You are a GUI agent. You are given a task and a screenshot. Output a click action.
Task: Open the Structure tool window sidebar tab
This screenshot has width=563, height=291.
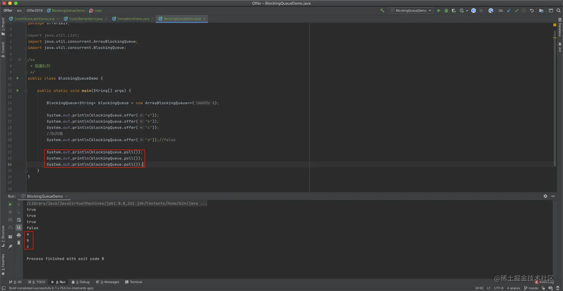tap(3, 237)
